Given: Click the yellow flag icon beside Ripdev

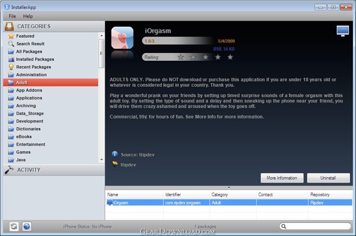Looking at the screenshot, I should [x=115, y=164].
